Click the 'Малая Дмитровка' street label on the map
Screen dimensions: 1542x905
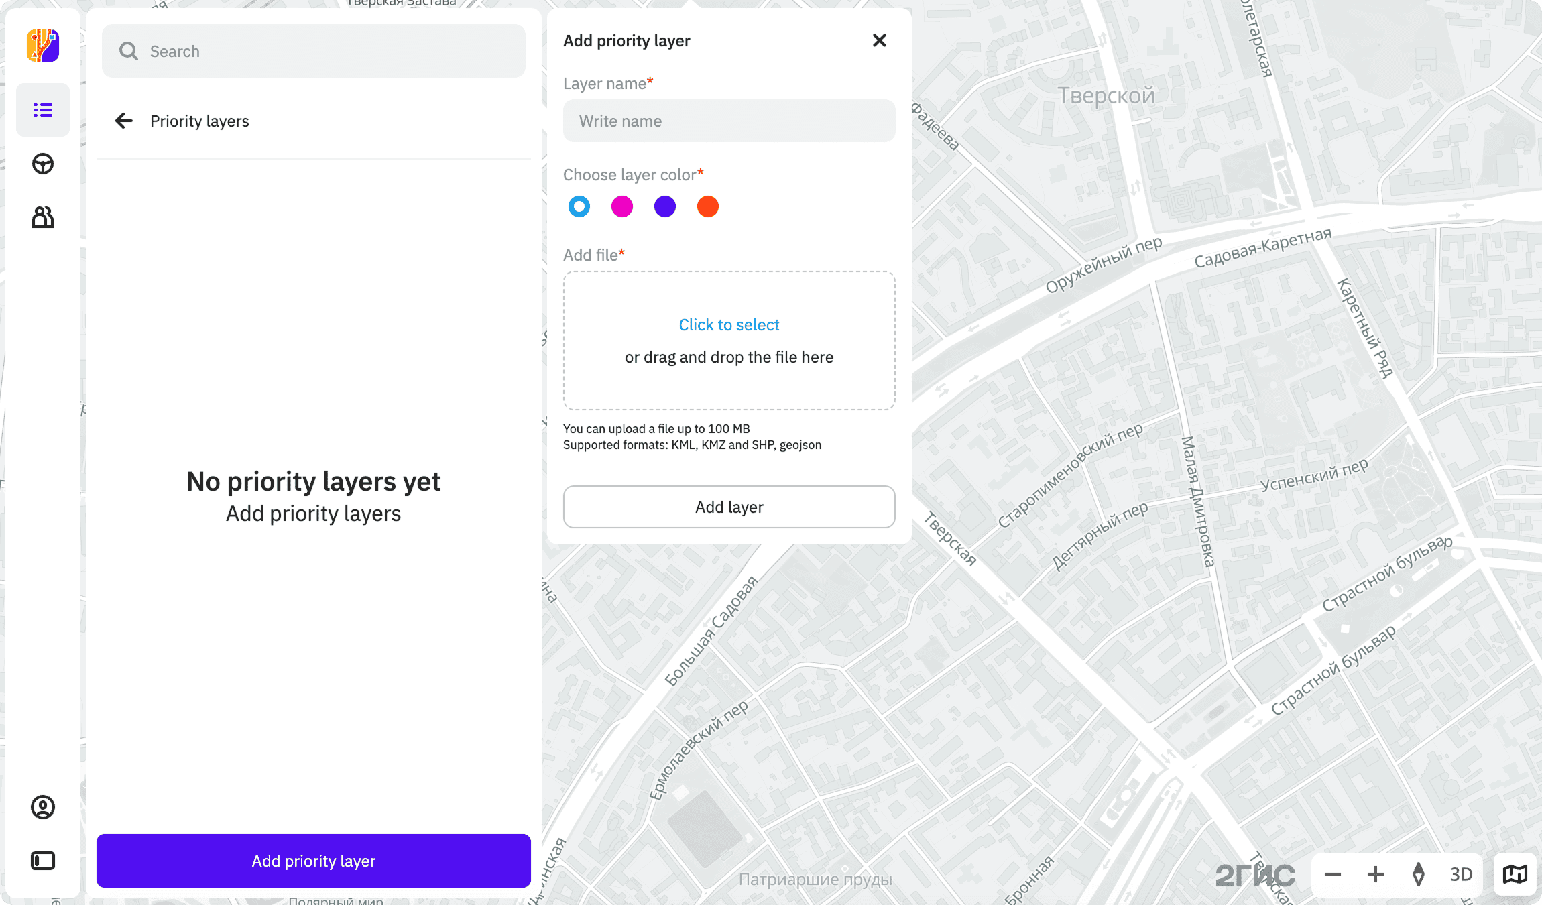tap(1197, 501)
